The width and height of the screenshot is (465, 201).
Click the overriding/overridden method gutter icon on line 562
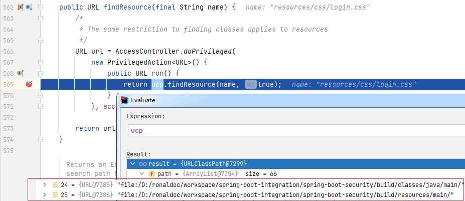21,7
